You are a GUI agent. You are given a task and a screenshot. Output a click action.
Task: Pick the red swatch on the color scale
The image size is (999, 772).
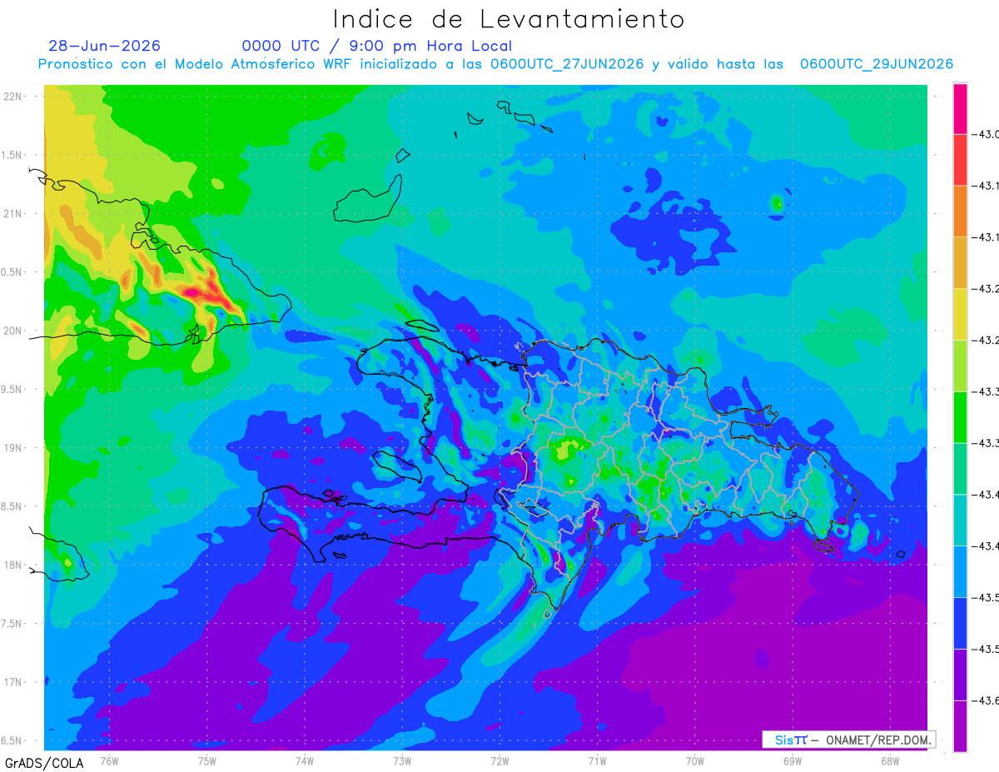[x=960, y=160]
